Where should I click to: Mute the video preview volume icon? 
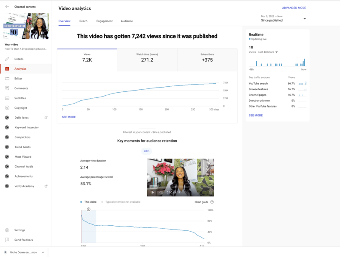tap(161, 192)
